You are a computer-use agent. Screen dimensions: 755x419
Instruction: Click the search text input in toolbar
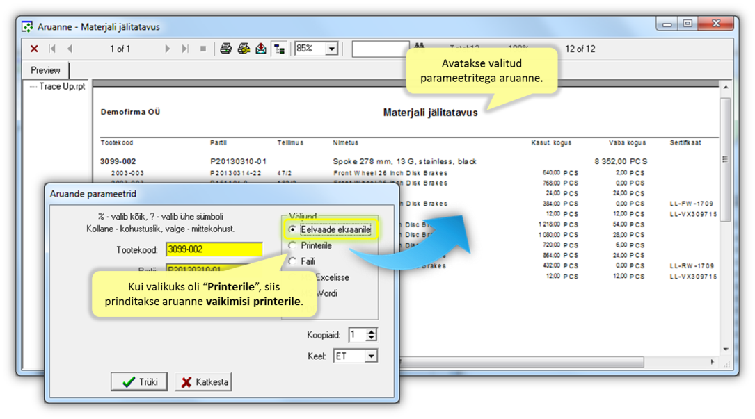point(381,49)
